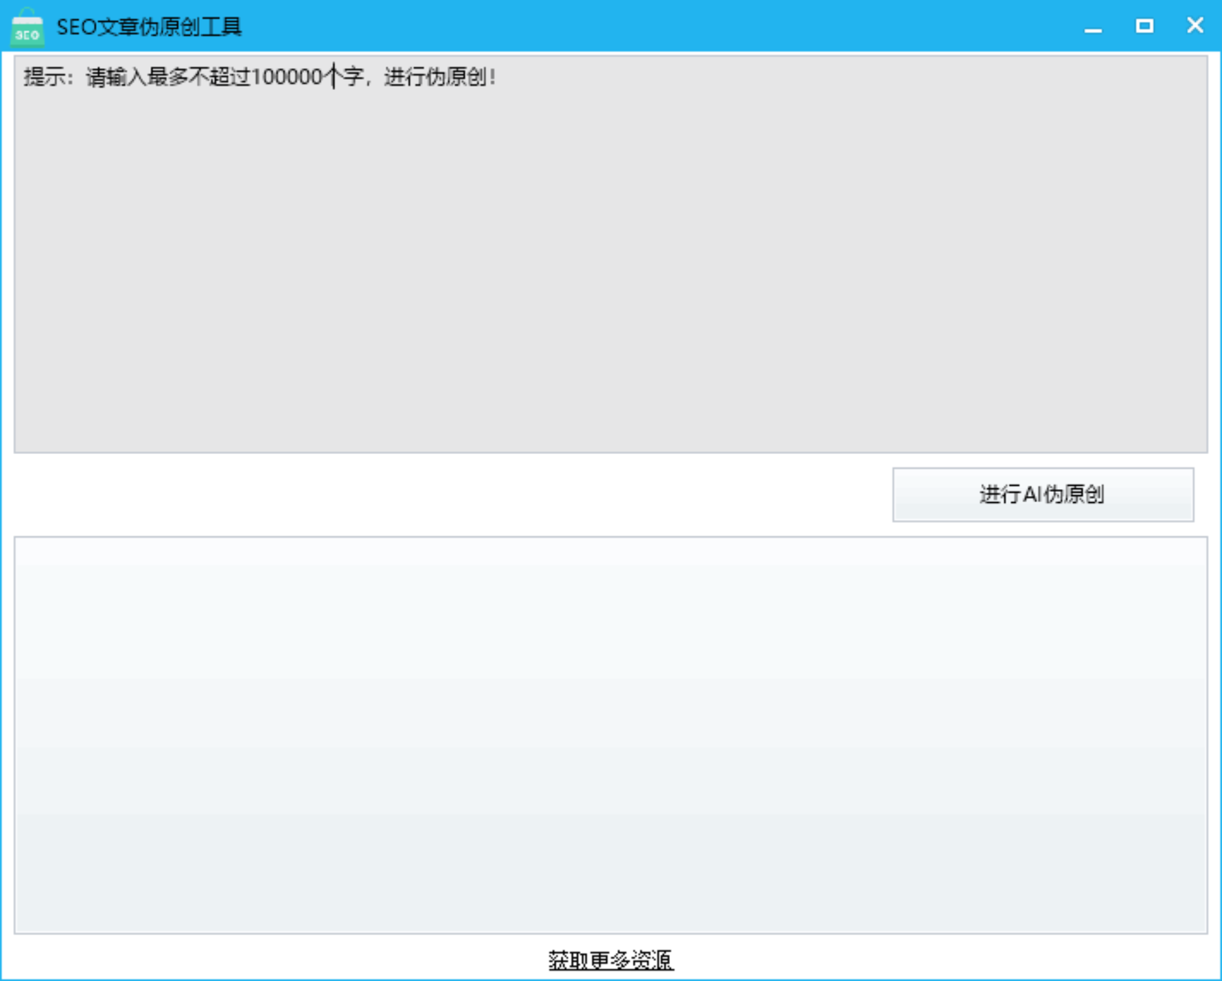The image size is (1222, 981).
Task: Click the blank center of the gray input box
Action: (x=610, y=275)
